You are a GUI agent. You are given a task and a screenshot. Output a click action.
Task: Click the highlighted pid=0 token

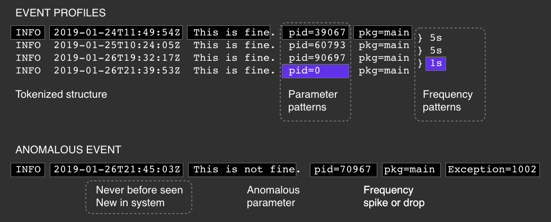315,71
